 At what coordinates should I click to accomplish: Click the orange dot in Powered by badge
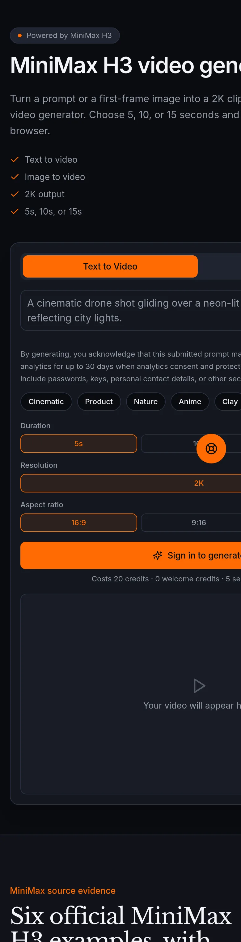(20, 36)
